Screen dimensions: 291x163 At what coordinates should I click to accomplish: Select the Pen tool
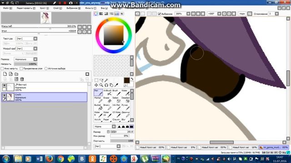pos(98,92)
